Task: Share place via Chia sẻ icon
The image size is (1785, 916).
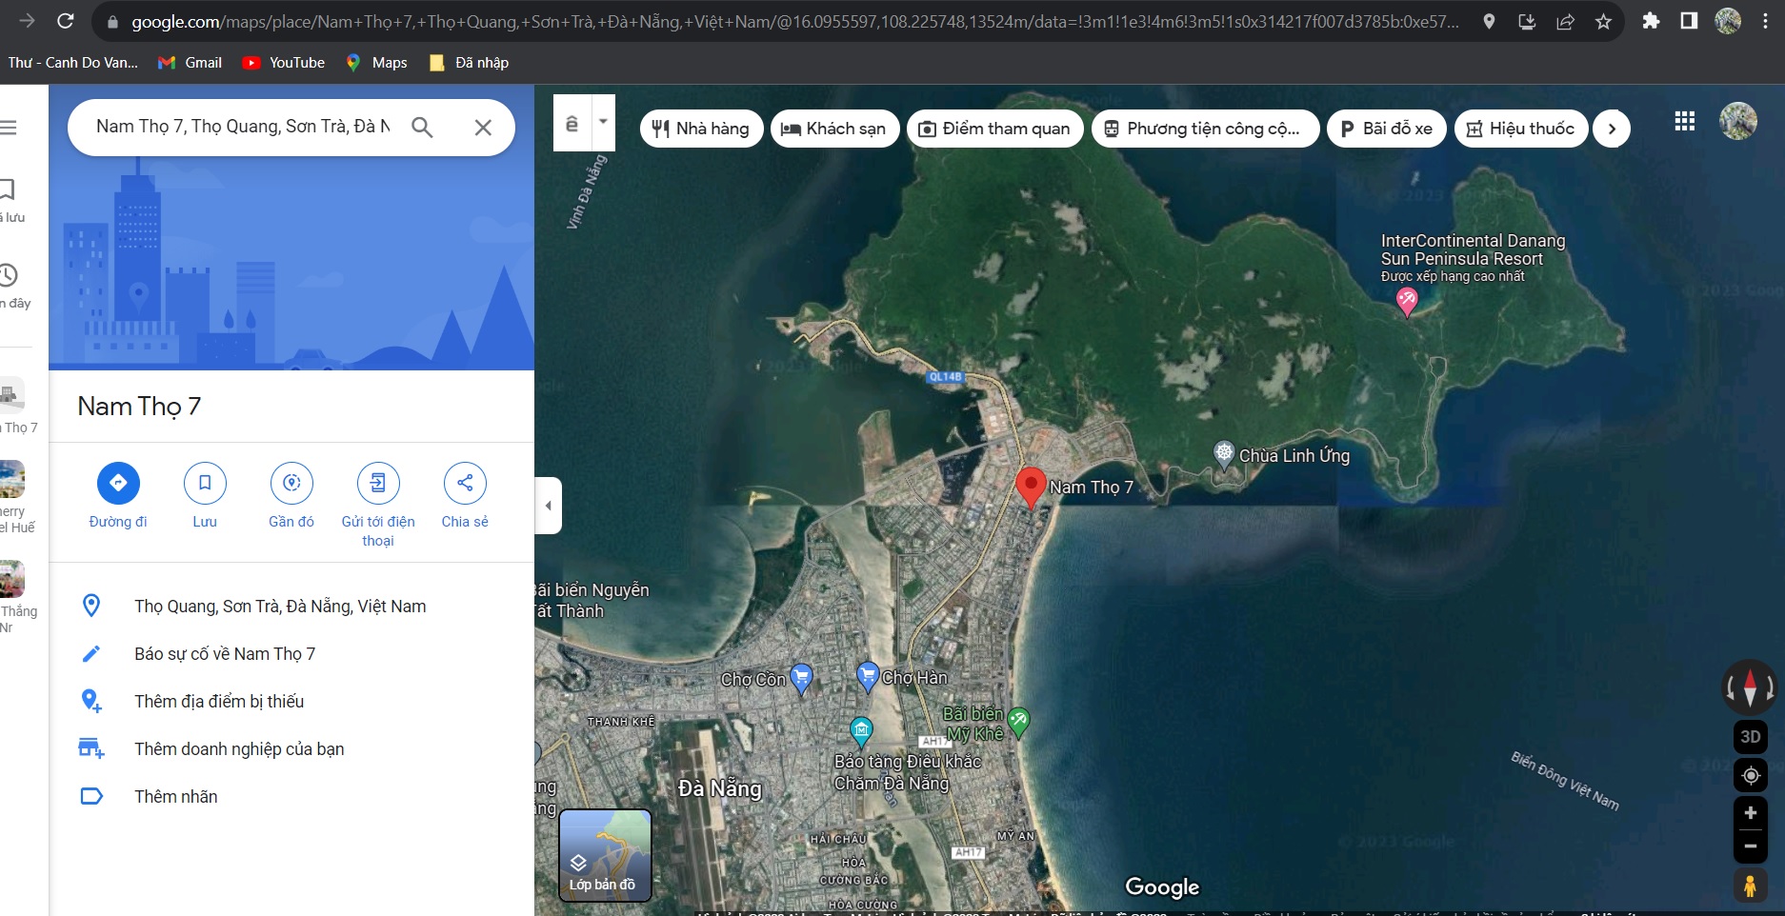Action: click(465, 483)
